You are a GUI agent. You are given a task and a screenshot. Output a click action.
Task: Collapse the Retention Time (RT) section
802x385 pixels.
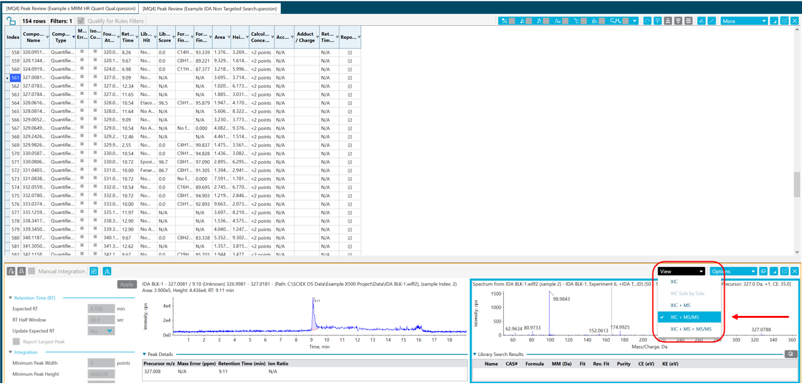click(11, 298)
